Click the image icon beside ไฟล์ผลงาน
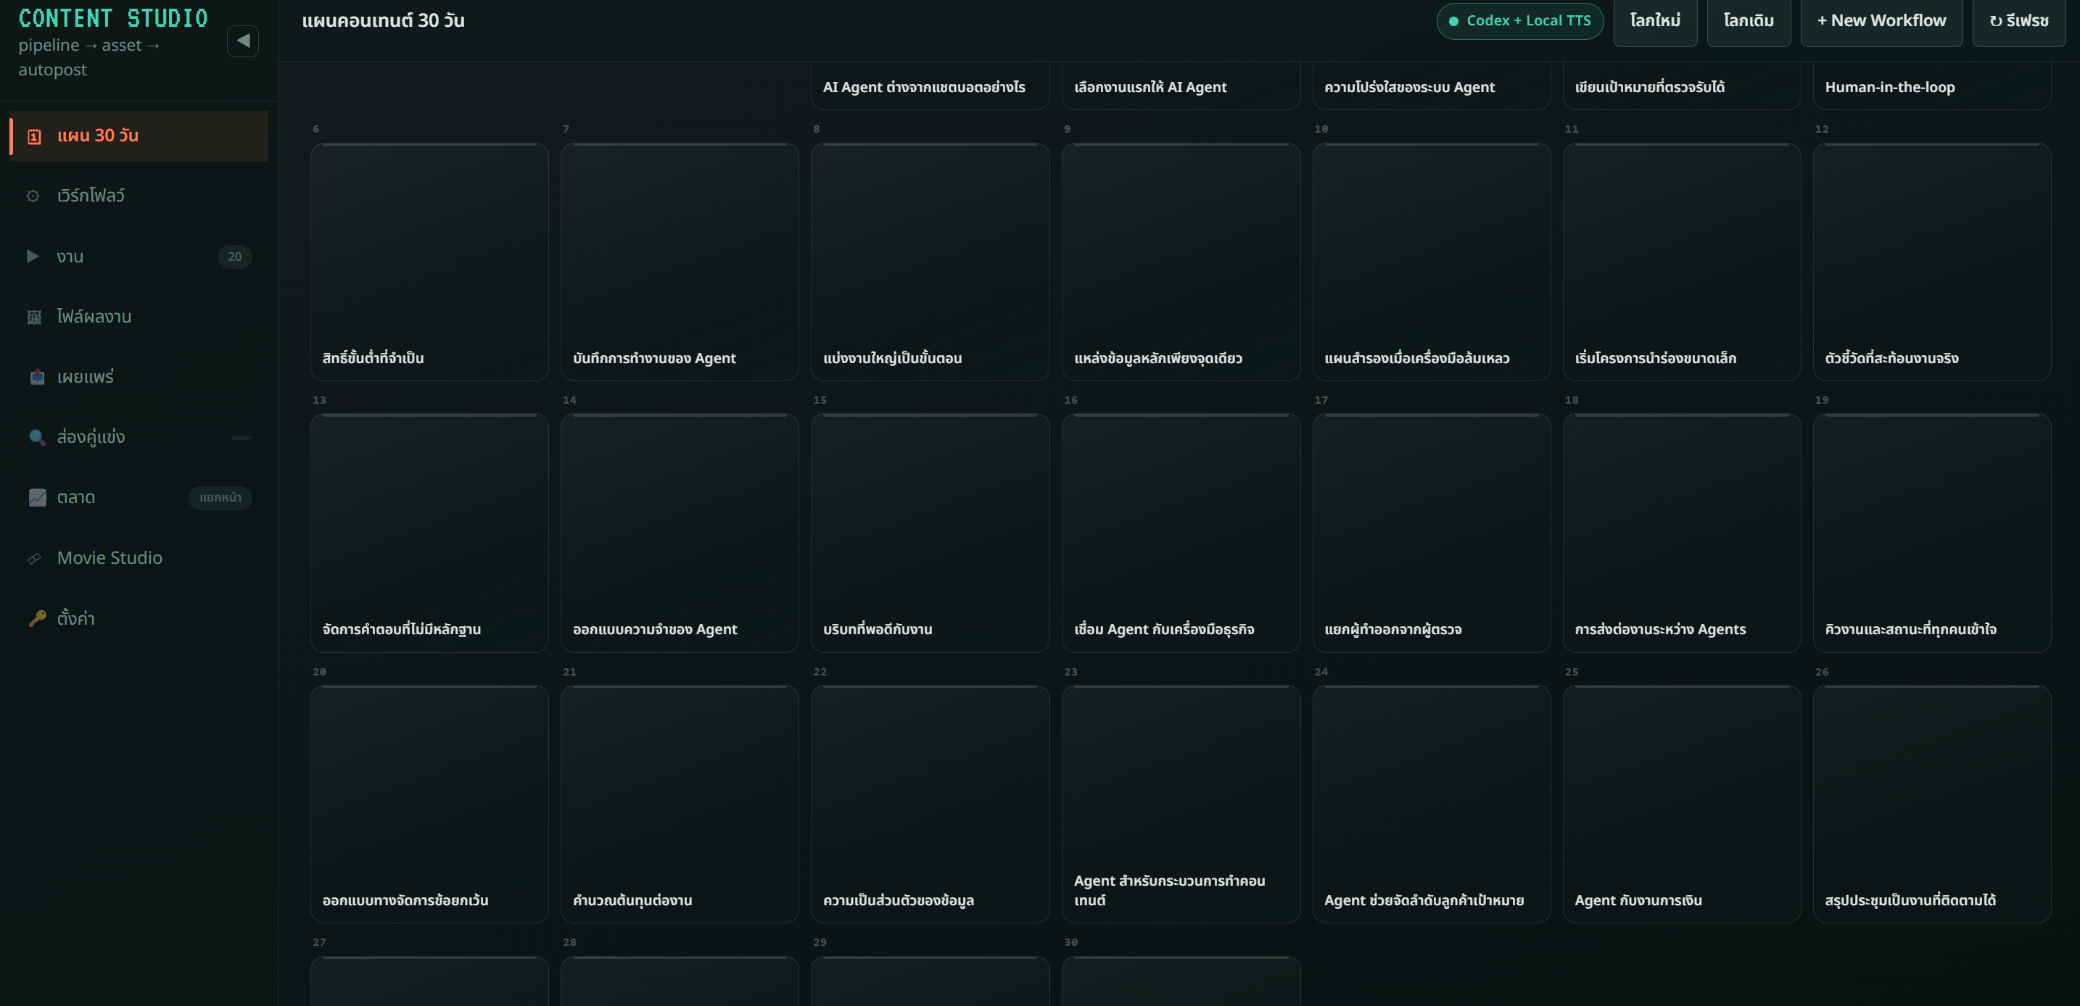The width and height of the screenshot is (2080, 1006). click(x=34, y=317)
